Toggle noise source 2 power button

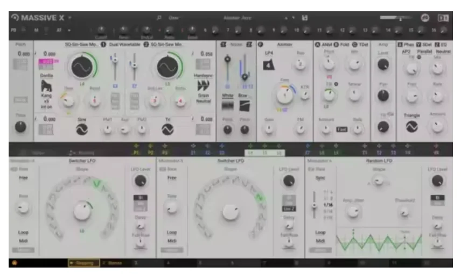(249, 45)
